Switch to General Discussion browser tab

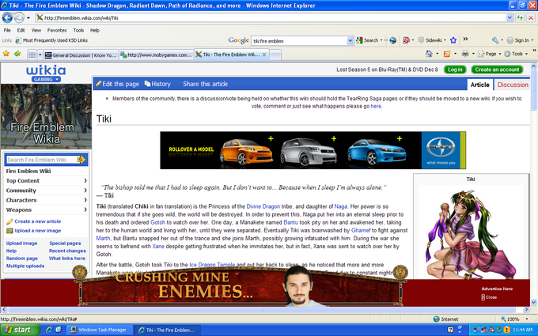tap(81, 55)
